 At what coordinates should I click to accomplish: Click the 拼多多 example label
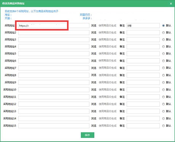coord(87,18)
